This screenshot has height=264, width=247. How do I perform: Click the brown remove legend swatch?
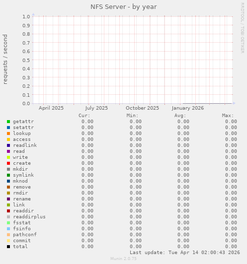[x=8, y=187]
